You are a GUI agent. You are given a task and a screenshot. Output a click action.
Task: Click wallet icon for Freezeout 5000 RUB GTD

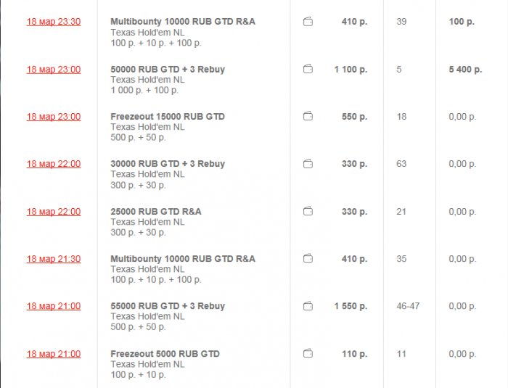[x=308, y=354]
